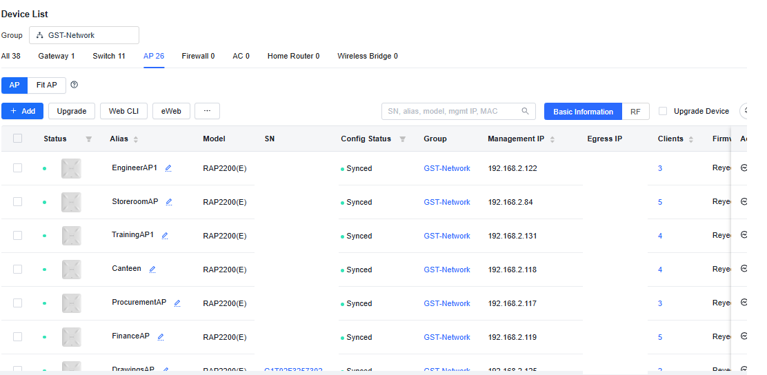The width and height of the screenshot is (767, 375).
Task: Switch to the Switch 11 tab
Action: point(109,56)
